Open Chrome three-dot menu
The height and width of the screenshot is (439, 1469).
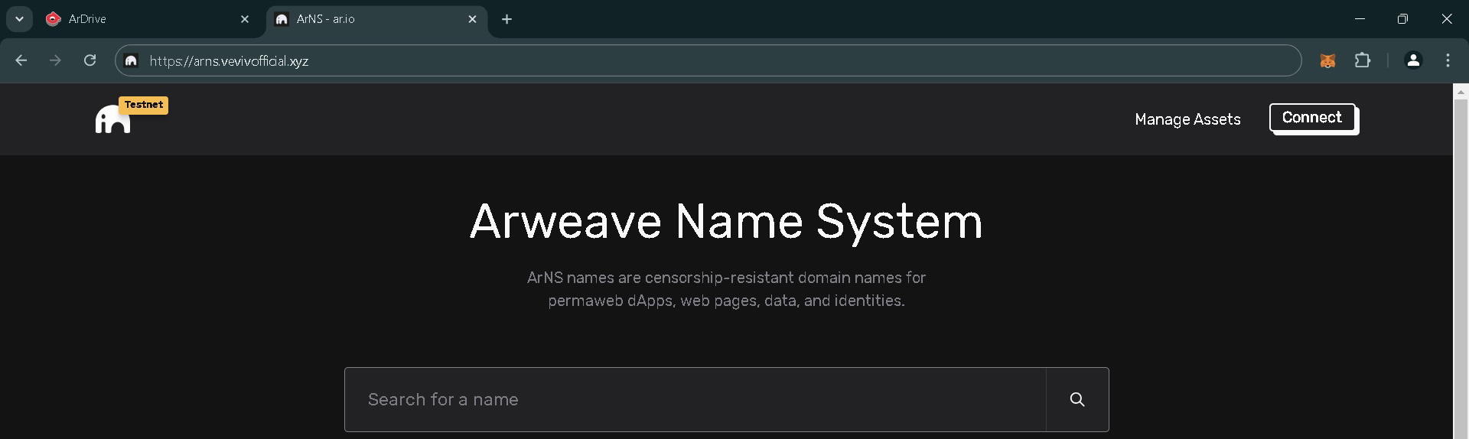1448,60
